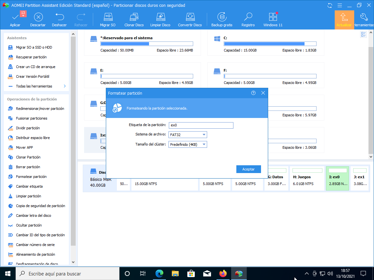Open Copia de seguridad de partición
The height and width of the screenshot is (280, 374).
pyautogui.click(x=40, y=206)
